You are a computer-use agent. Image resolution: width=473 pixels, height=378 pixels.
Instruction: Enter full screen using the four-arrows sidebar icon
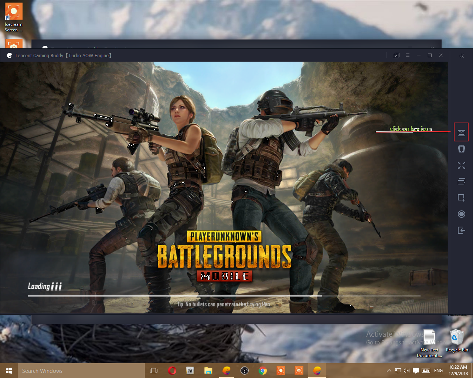click(x=461, y=165)
